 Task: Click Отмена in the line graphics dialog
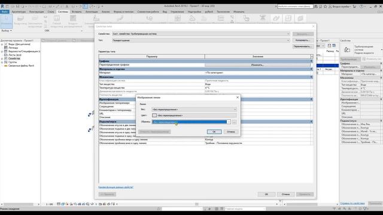tap(230, 131)
